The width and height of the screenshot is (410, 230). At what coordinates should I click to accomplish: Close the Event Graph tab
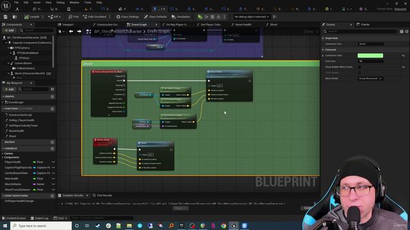[x=156, y=24]
